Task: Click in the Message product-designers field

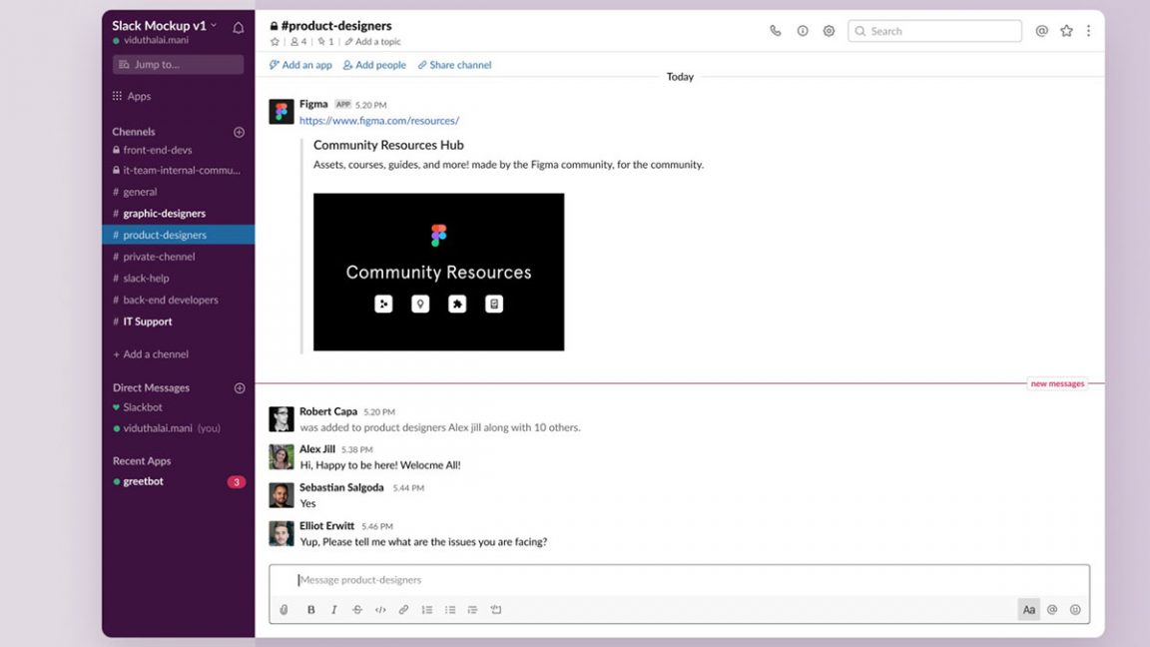Action: 679,580
